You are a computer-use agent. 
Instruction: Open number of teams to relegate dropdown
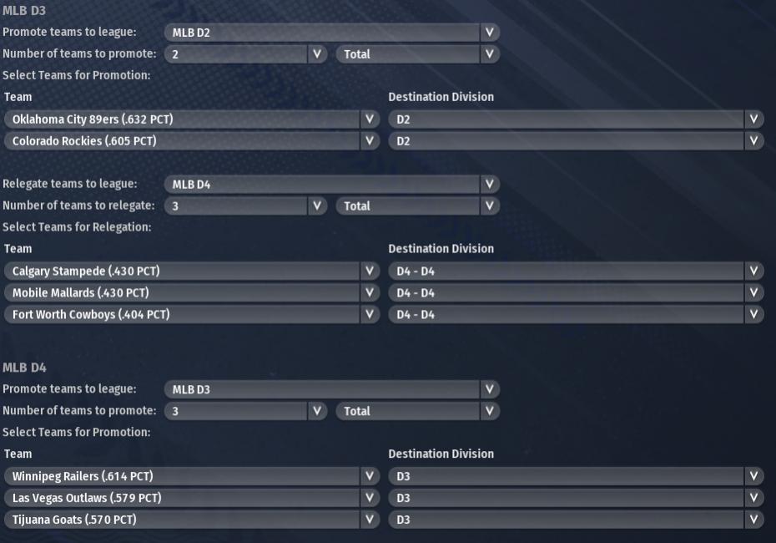(x=246, y=206)
